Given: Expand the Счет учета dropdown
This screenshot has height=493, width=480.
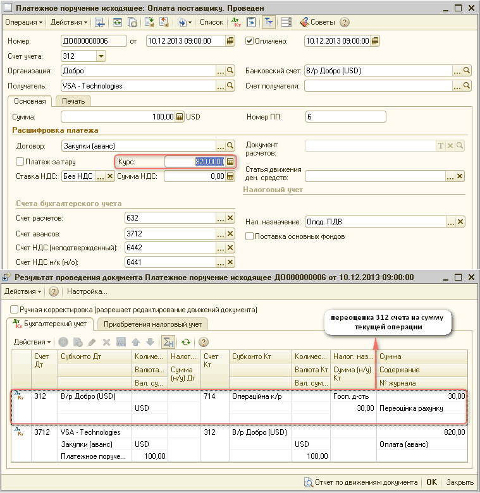Looking at the screenshot, I should pyautogui.click(x=101, y=56).
